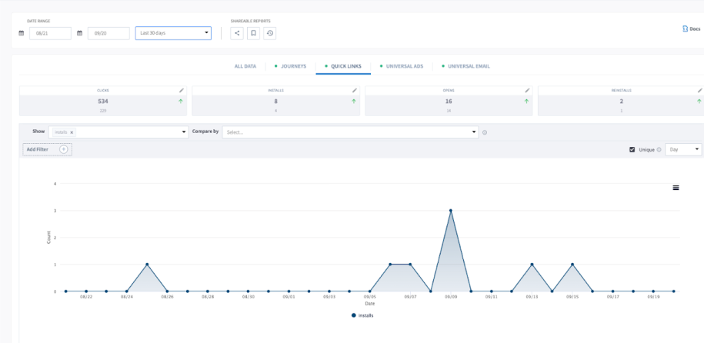Open the Day granularity dropdown
The width and height of the screenshot is (704, 343).
(683, 149)
